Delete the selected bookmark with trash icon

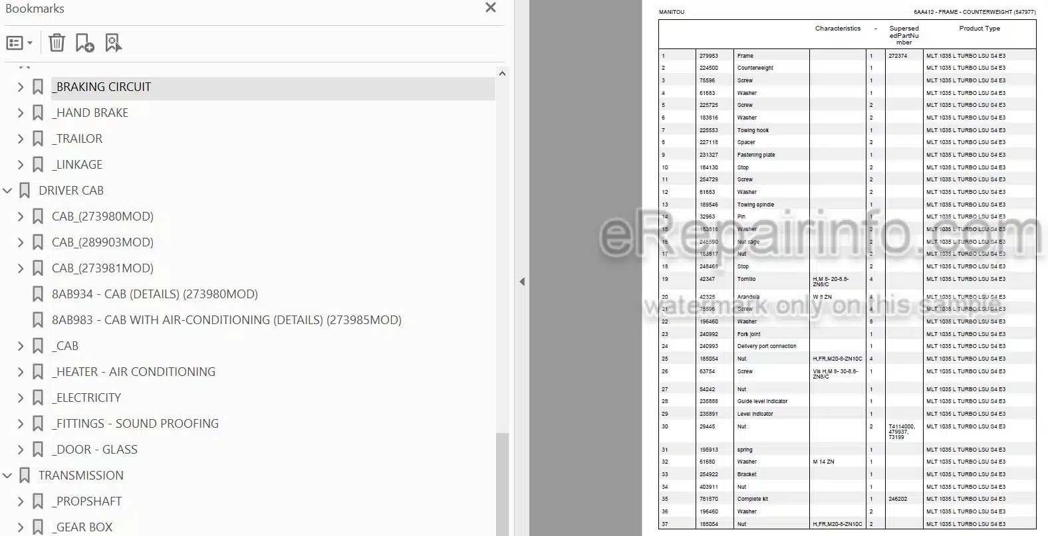pyautogui.click(x=57, y=43)
